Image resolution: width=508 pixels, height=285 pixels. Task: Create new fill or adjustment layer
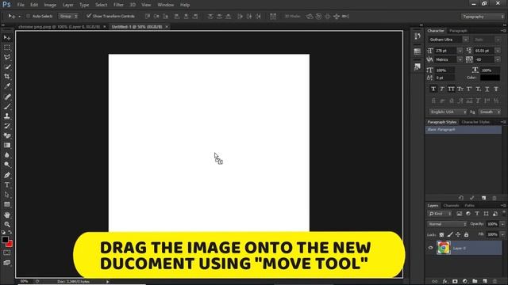465,282
